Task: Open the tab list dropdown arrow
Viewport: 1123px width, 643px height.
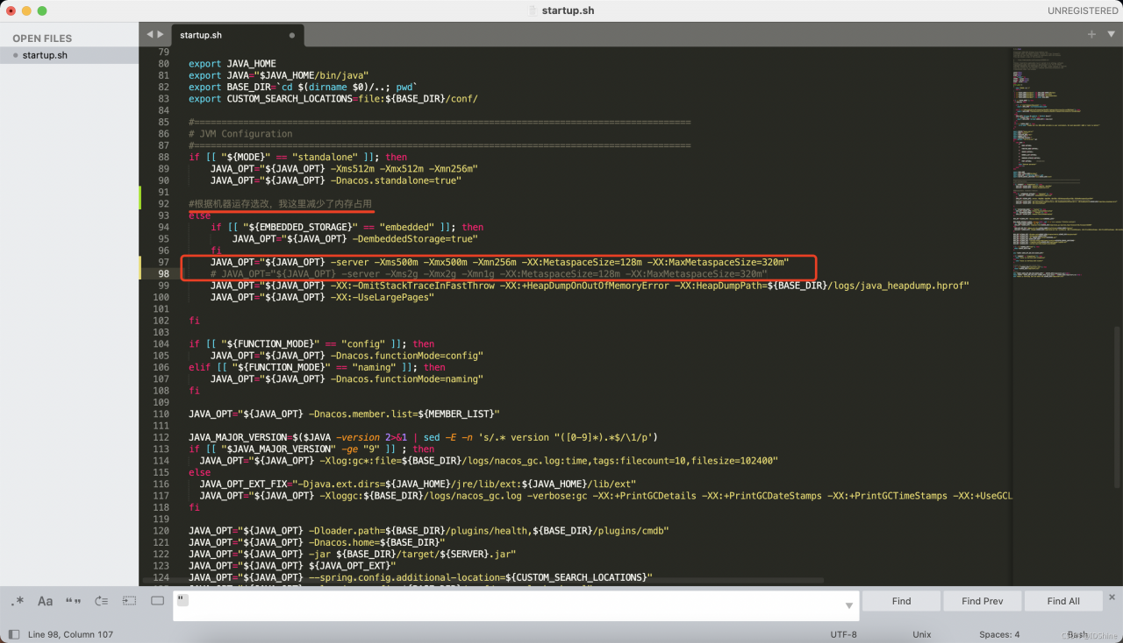Action: (x=1111, y=34)
